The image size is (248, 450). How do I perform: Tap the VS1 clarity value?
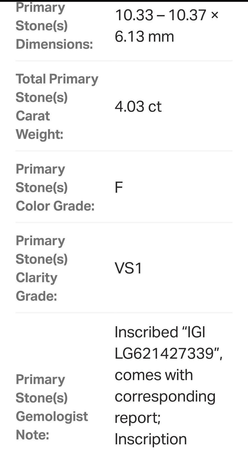coord(128,268)
